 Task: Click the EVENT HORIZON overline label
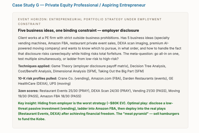click(x=90, y=22)
